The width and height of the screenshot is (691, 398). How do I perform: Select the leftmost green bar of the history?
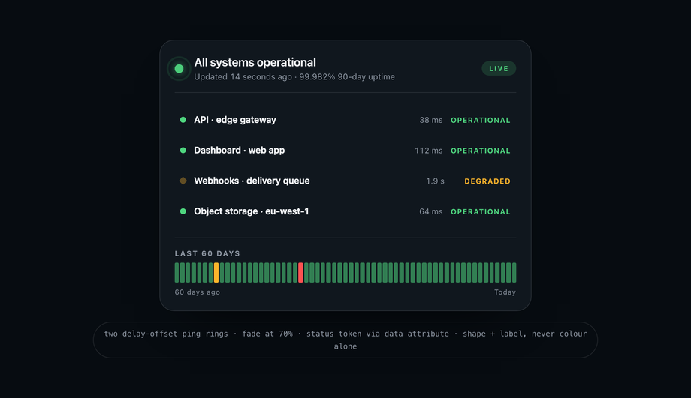(x=177, y=273)
